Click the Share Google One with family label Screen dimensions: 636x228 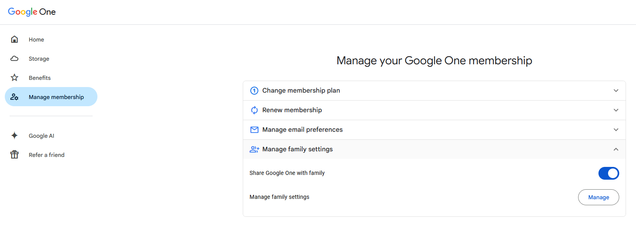(287, 173)
